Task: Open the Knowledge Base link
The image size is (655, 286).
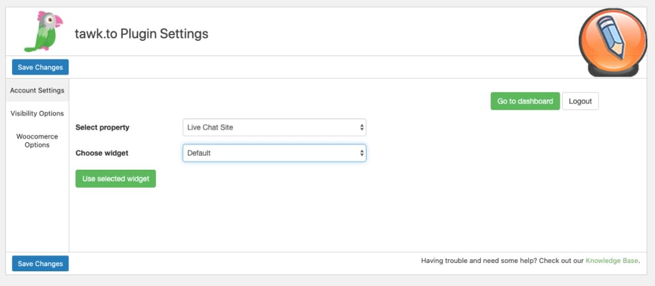Action: pos(612,260)
